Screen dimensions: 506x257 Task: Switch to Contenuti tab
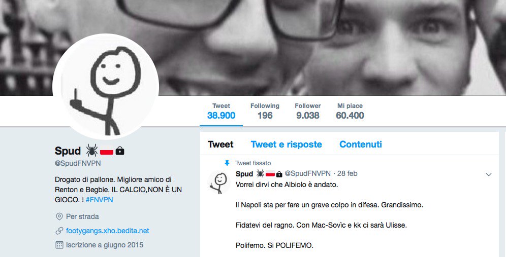pos(361,144)
